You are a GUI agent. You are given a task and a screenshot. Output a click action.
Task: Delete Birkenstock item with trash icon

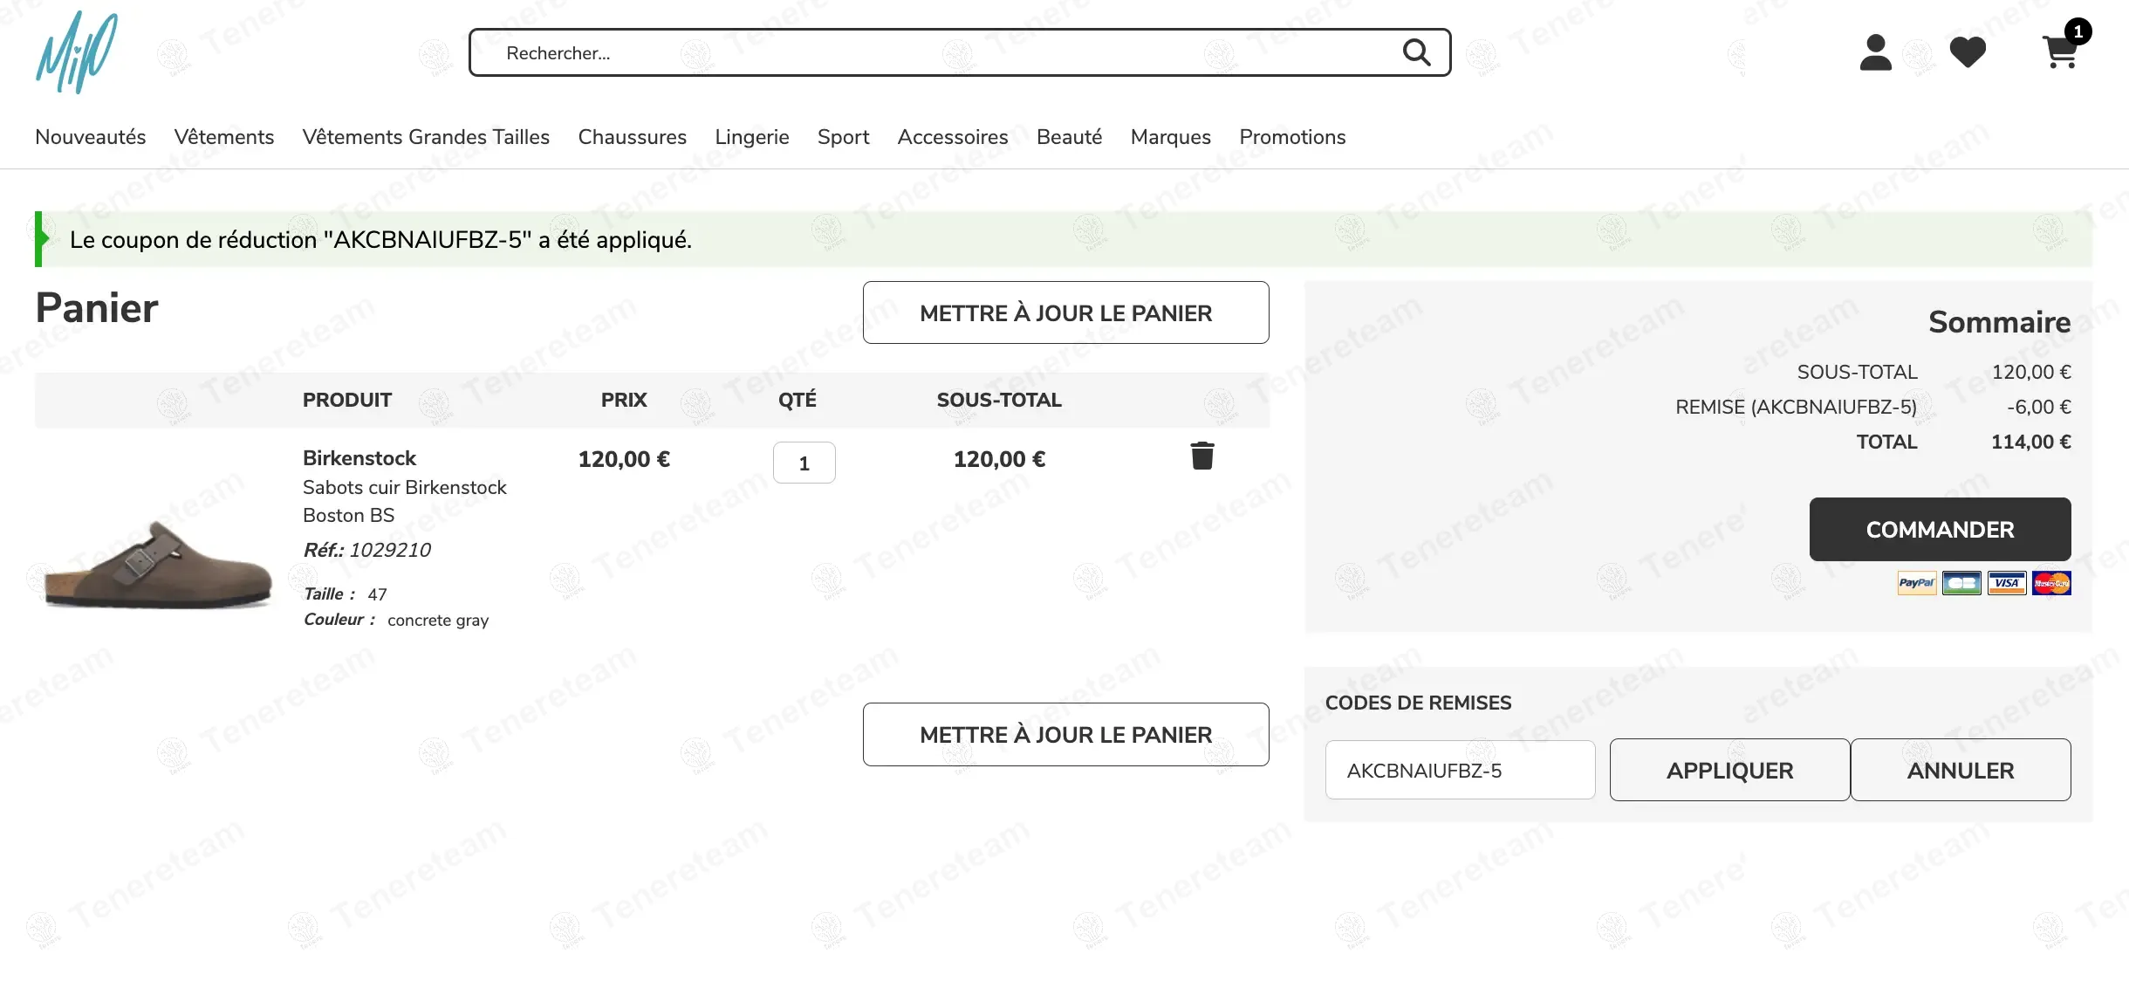coord(1202,456)
